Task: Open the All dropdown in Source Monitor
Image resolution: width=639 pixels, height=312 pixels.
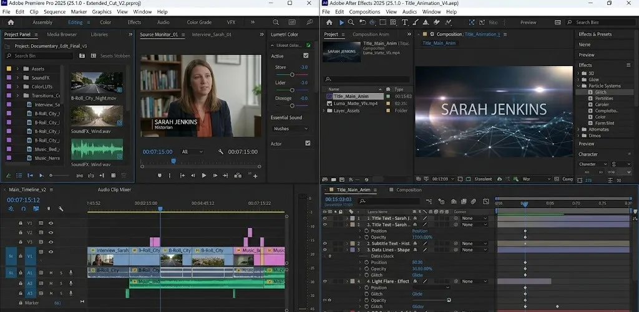Action: [x=192, y=152]
